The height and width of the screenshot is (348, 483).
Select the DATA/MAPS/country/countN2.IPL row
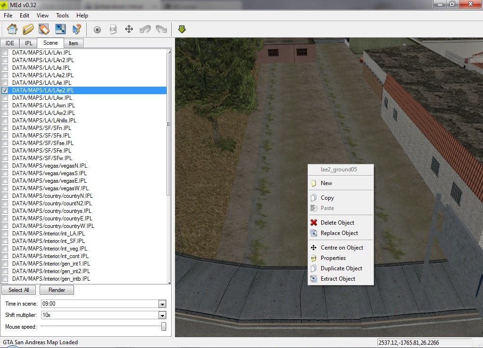coord(84,203)
